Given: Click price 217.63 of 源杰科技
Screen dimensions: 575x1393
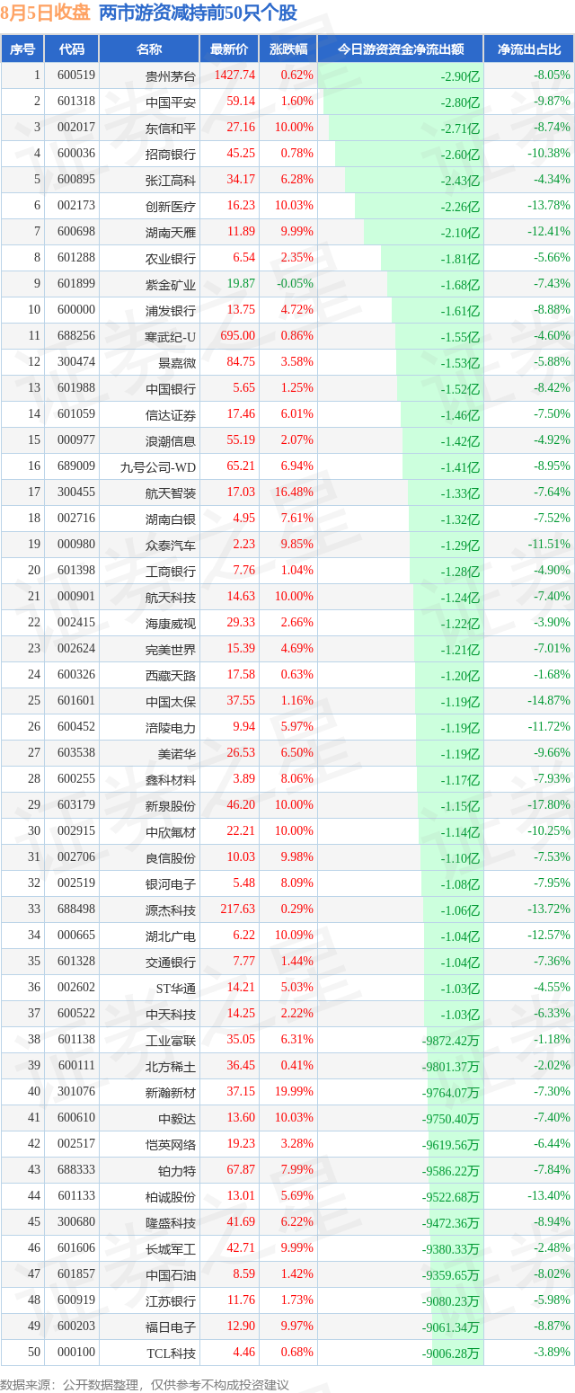Looking at the screenshot, I should [x=238, y=909].
